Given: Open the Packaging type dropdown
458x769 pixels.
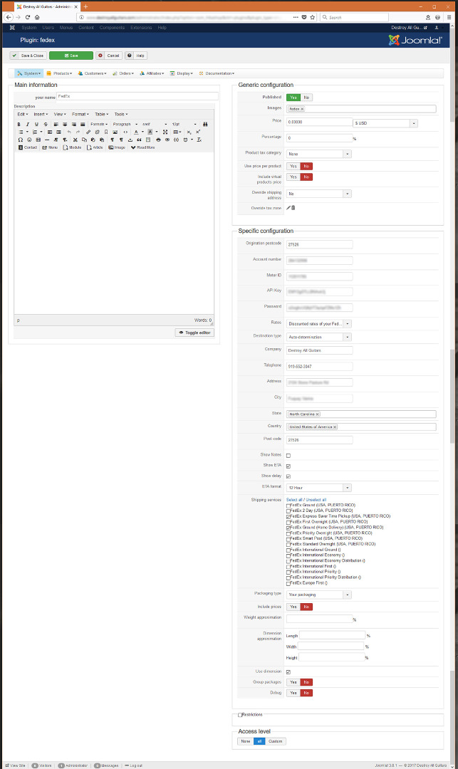Looking at the screenshot, I should (318, 595).
